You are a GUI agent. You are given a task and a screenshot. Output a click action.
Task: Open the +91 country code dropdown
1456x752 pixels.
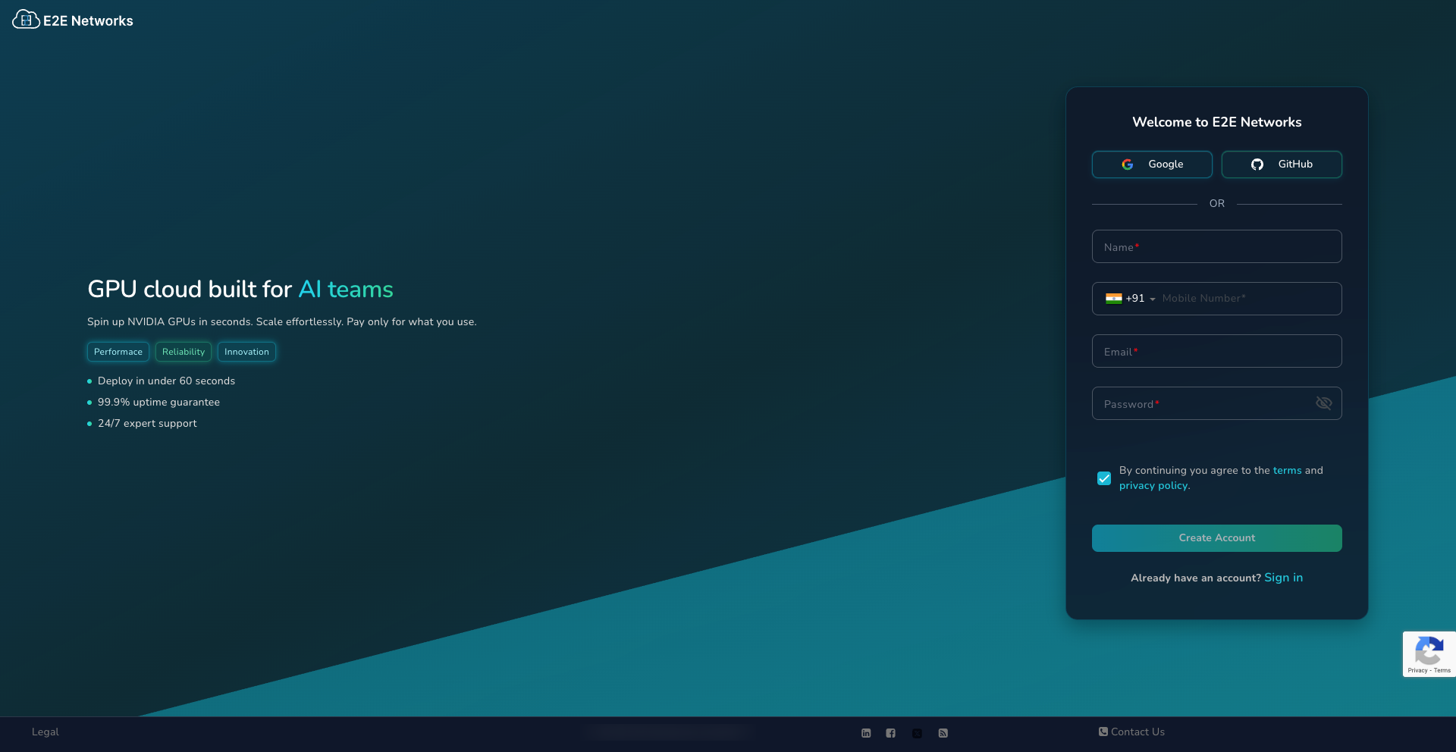1131,299
